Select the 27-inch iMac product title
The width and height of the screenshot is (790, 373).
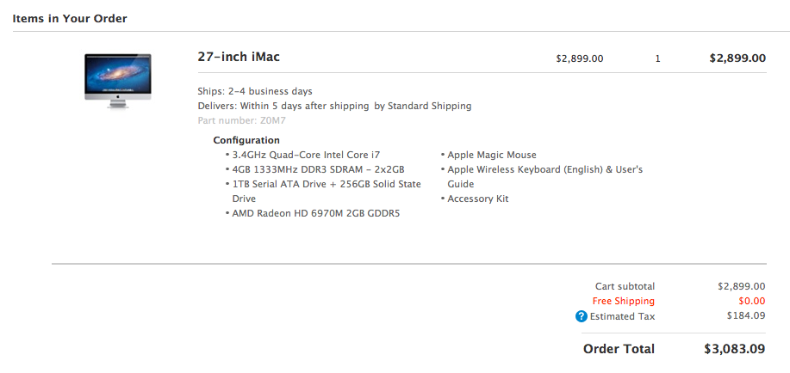pos(239,57)
